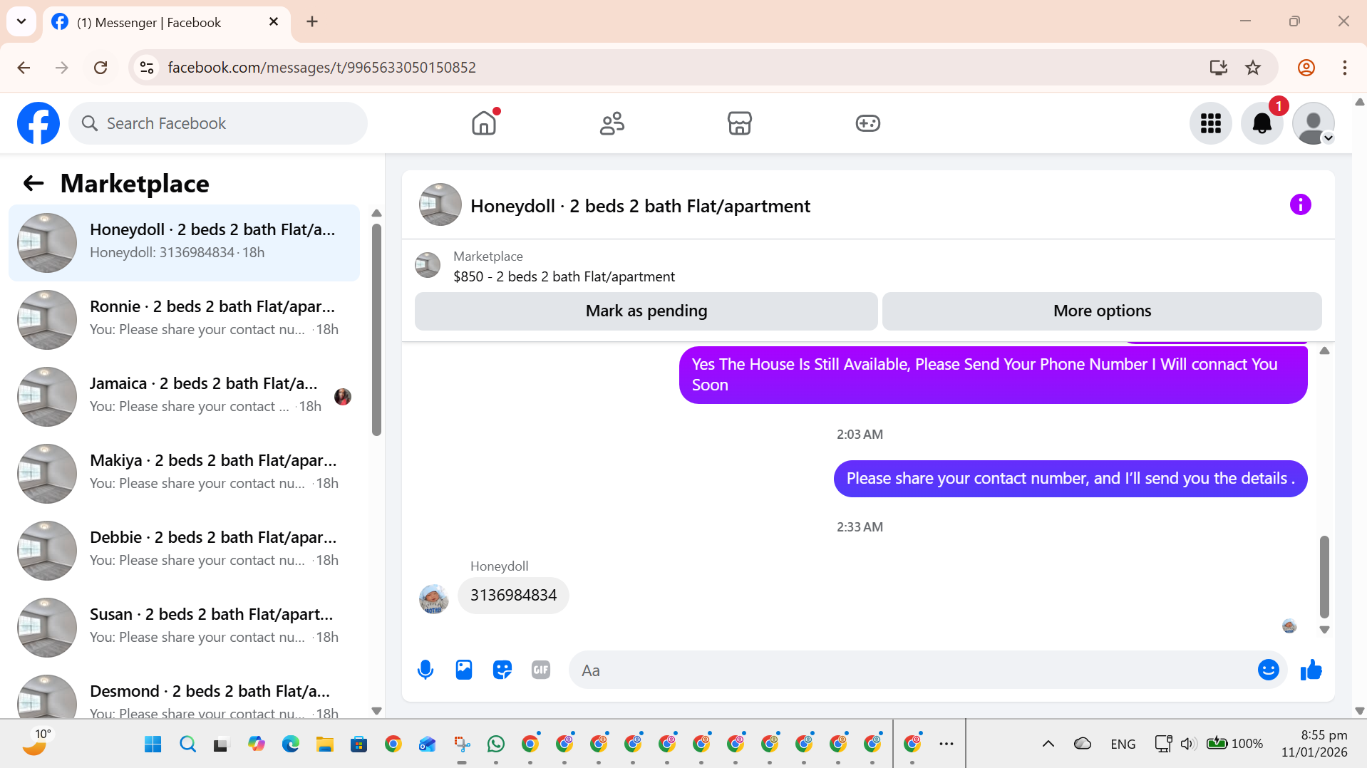The width and height of the screenshot is (1367, 768).
Task: Open More options for the listing
Action: (x=1102, y=311)
